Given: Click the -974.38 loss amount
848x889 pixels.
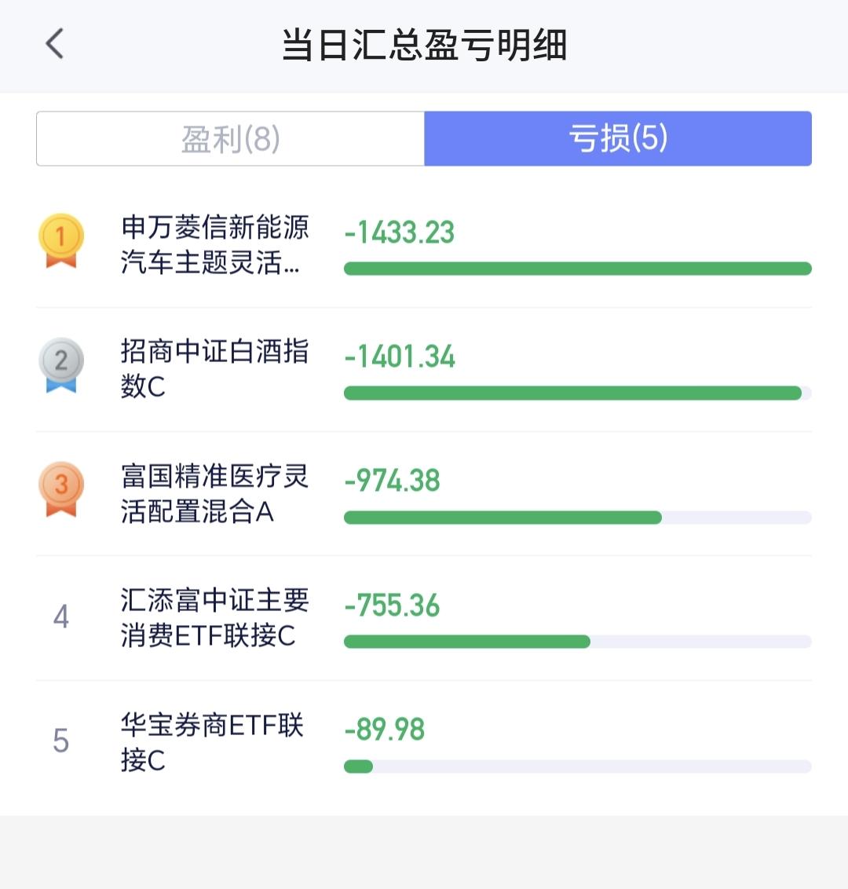Looking at the screenshot, I should [x=393, y=481].
